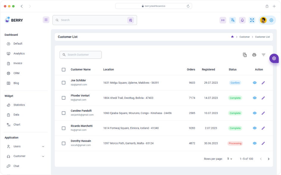Click the language translation icon
The width and height of the screenshot is (281, 175).
(232, 20)
